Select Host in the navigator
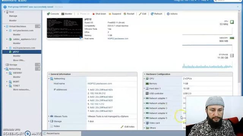This screenshot has height=136, width=243. click(x=11, y=12)
